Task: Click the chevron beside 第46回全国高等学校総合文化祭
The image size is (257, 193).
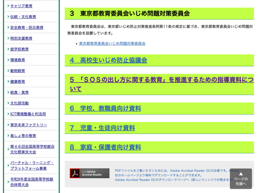Action: [x=8, y=149]
